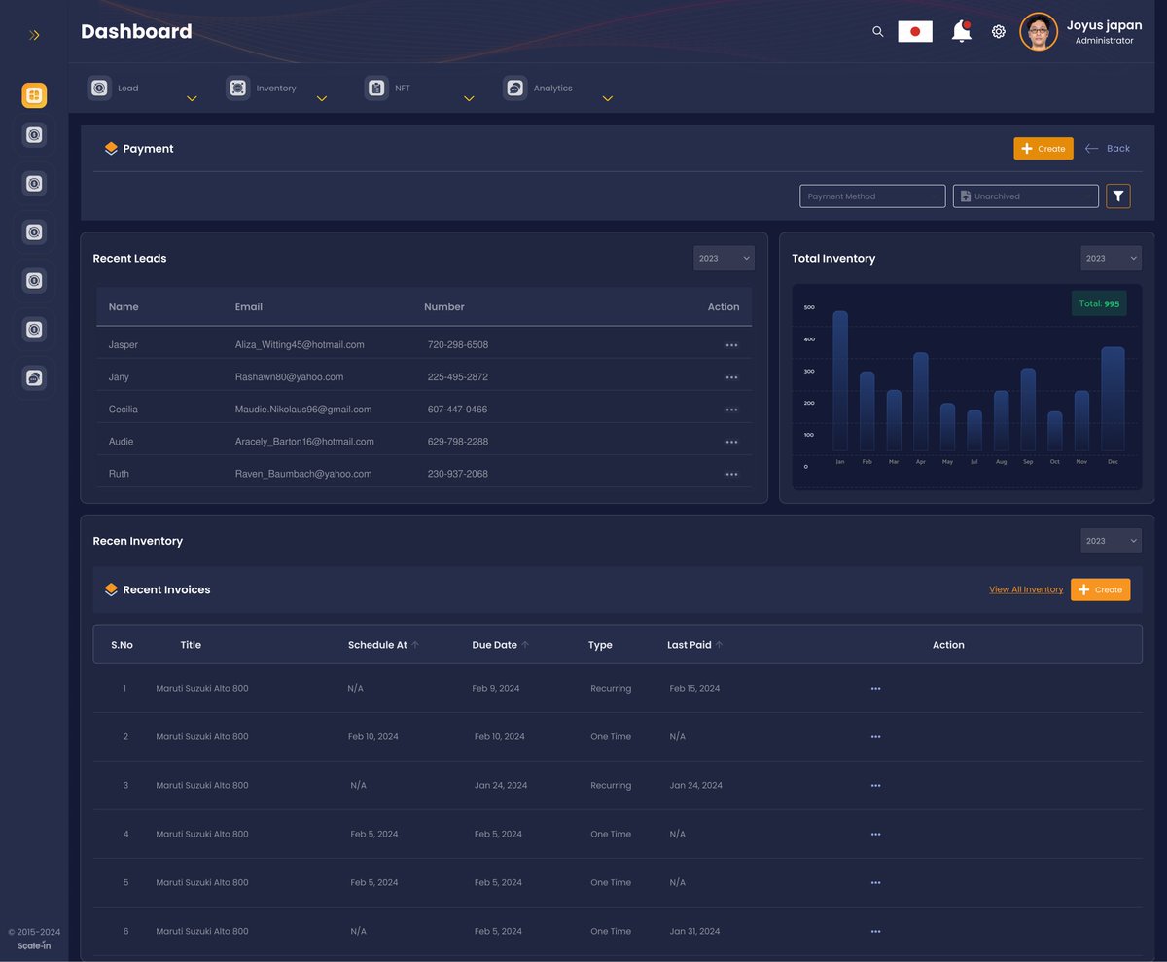Open the search icon in the header

click(x=877, y=31)
